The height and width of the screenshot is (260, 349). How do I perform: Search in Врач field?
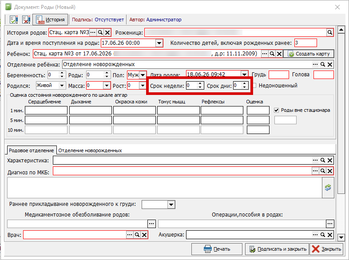pos(137,235)
